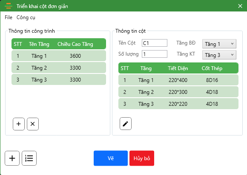
Task: Focus the Số lượng input field
Action: [155, 54]
